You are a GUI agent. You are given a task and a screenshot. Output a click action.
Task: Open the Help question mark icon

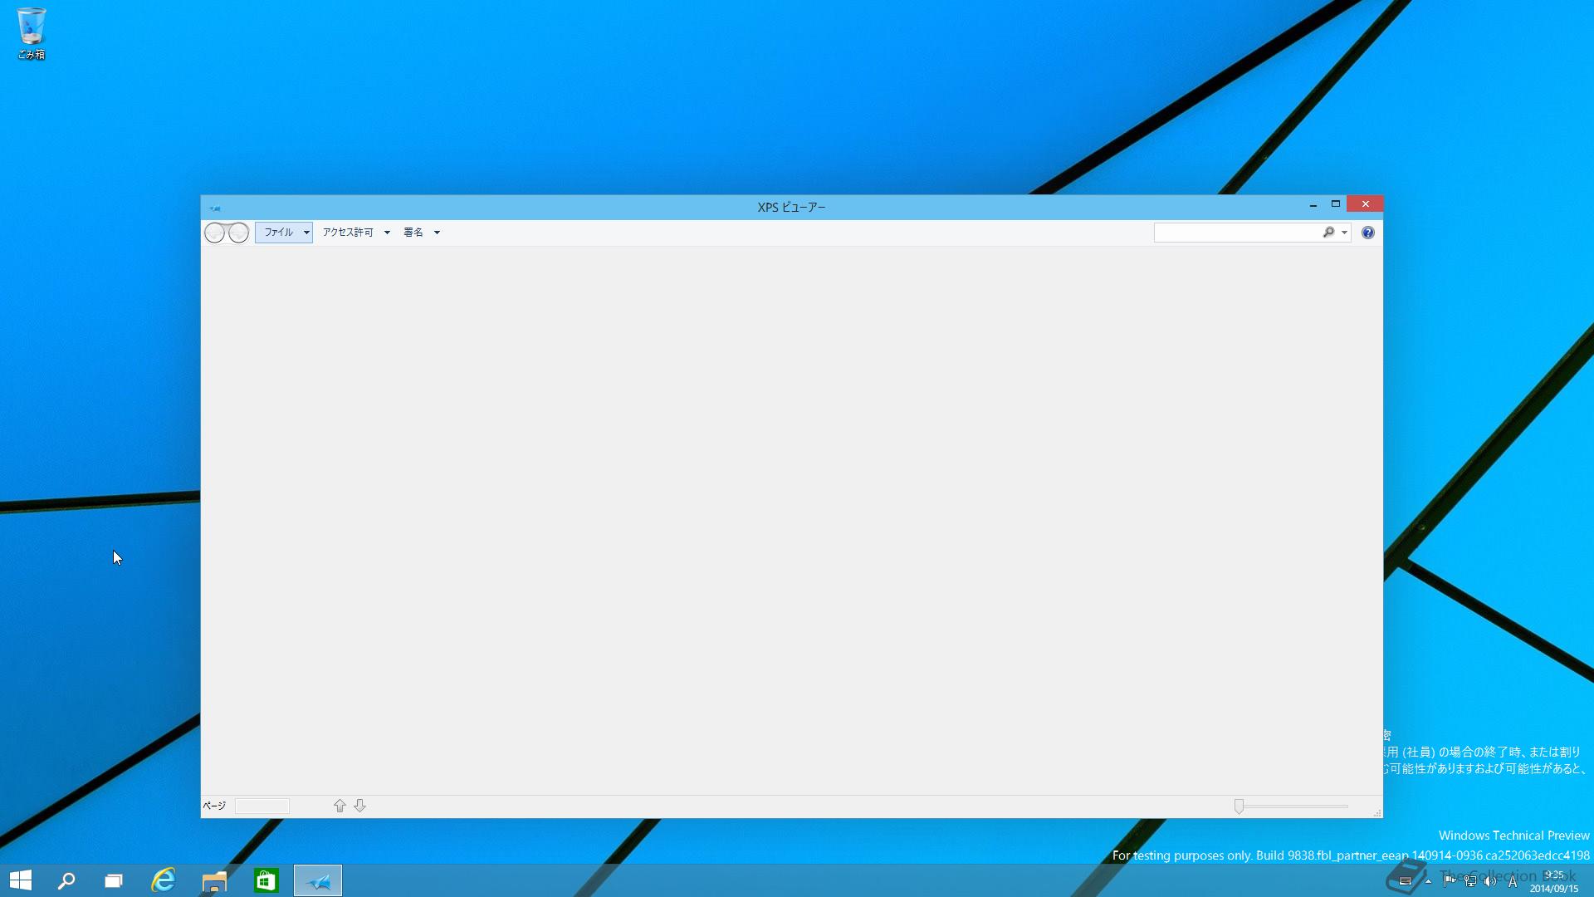(x=1368, y=233)
